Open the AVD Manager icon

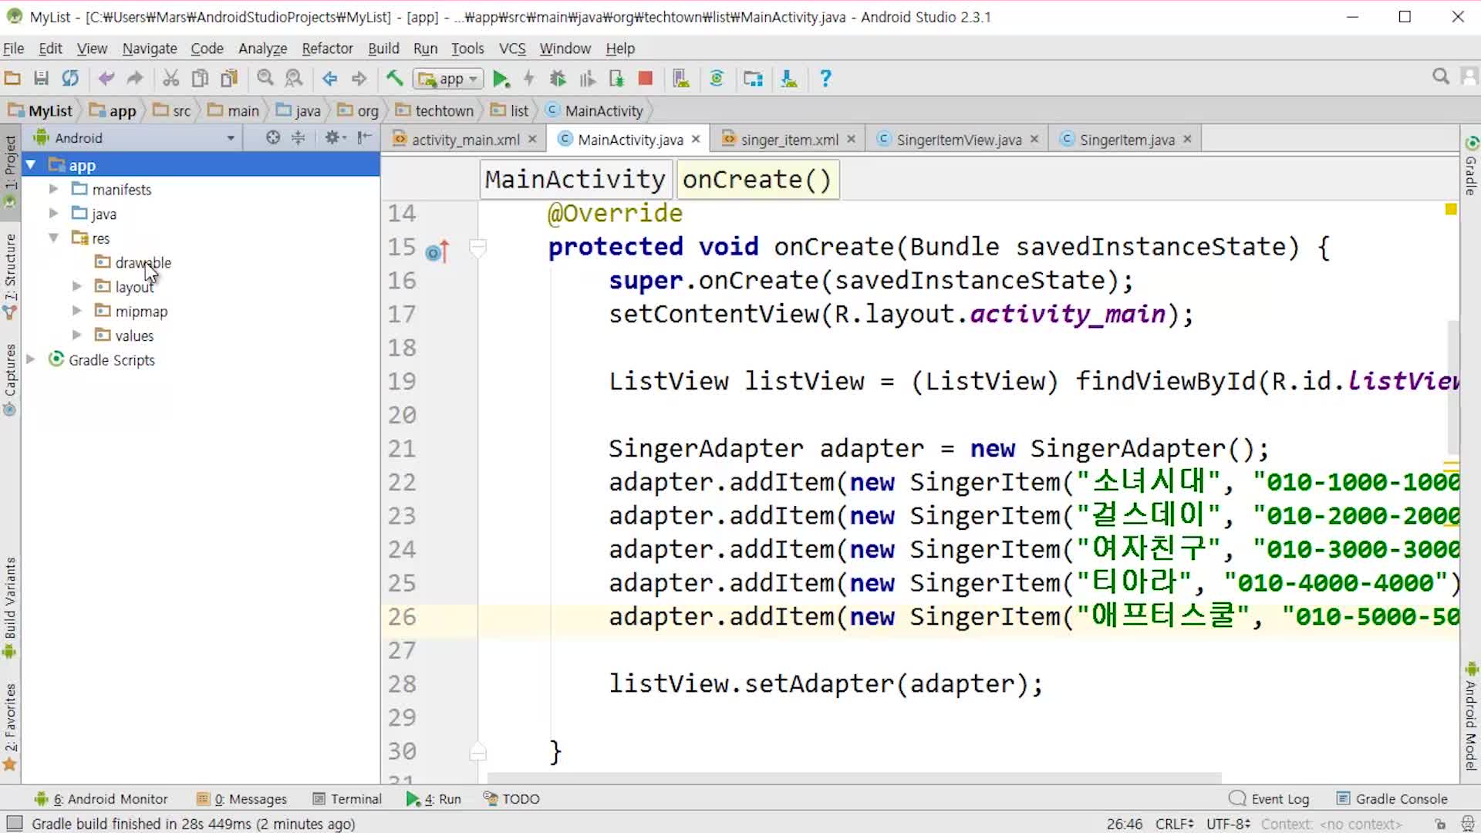(x=681, y=79)
